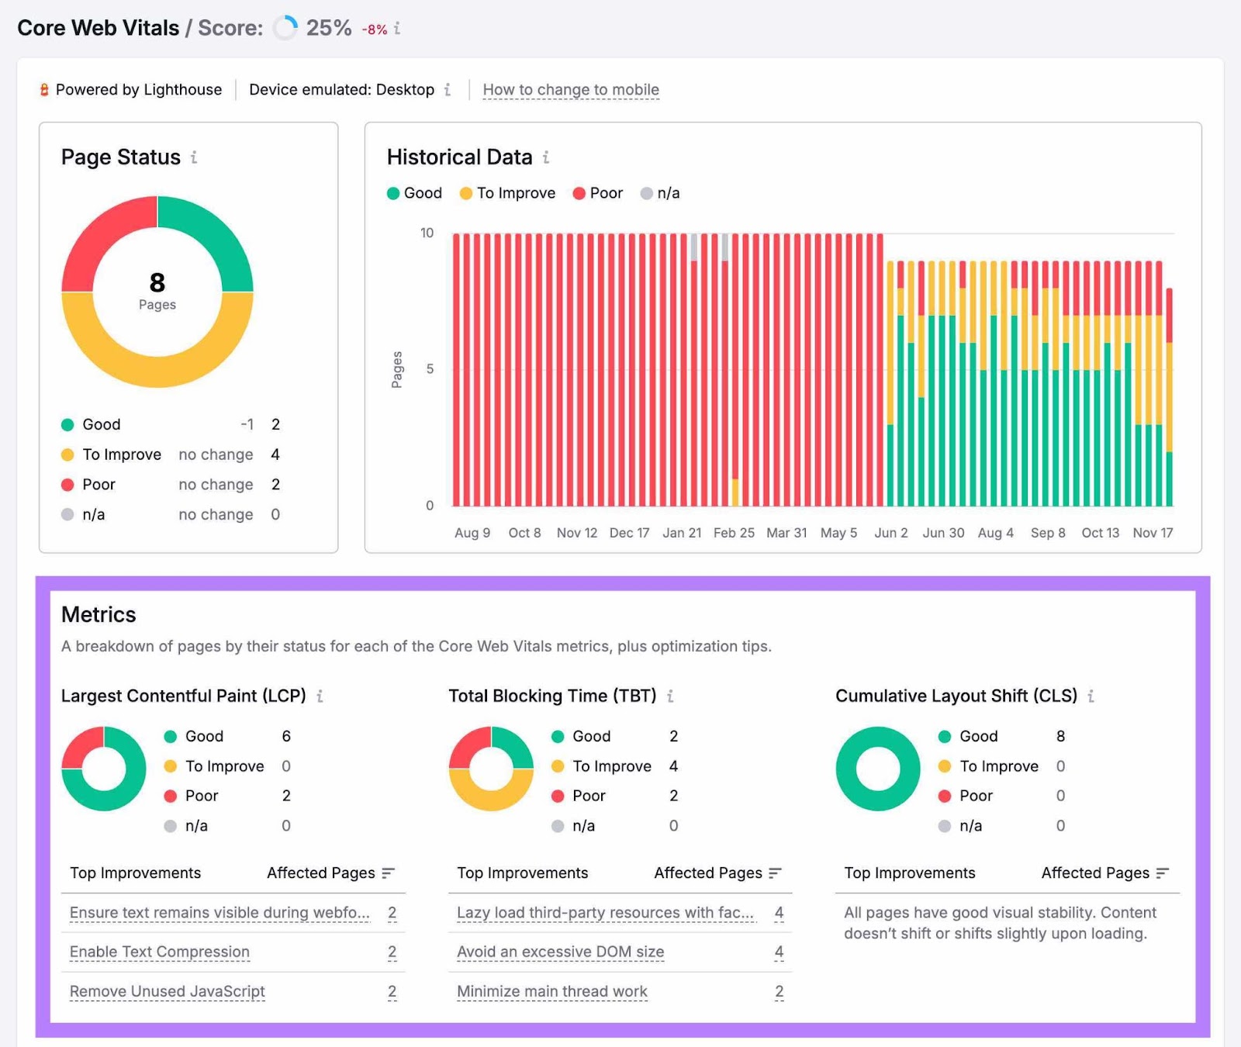Click the LCP donut chart

(x=104, y=769)
